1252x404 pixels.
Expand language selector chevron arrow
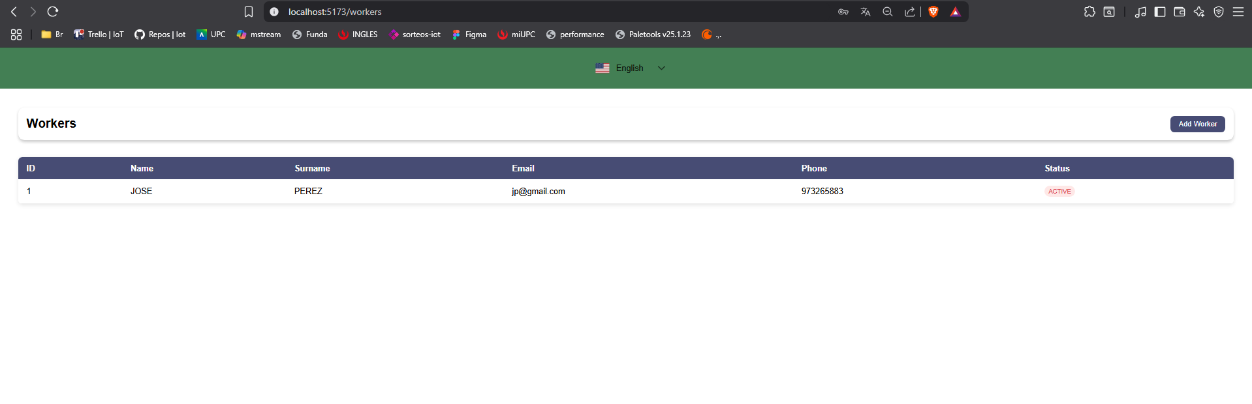coord(661,68)
